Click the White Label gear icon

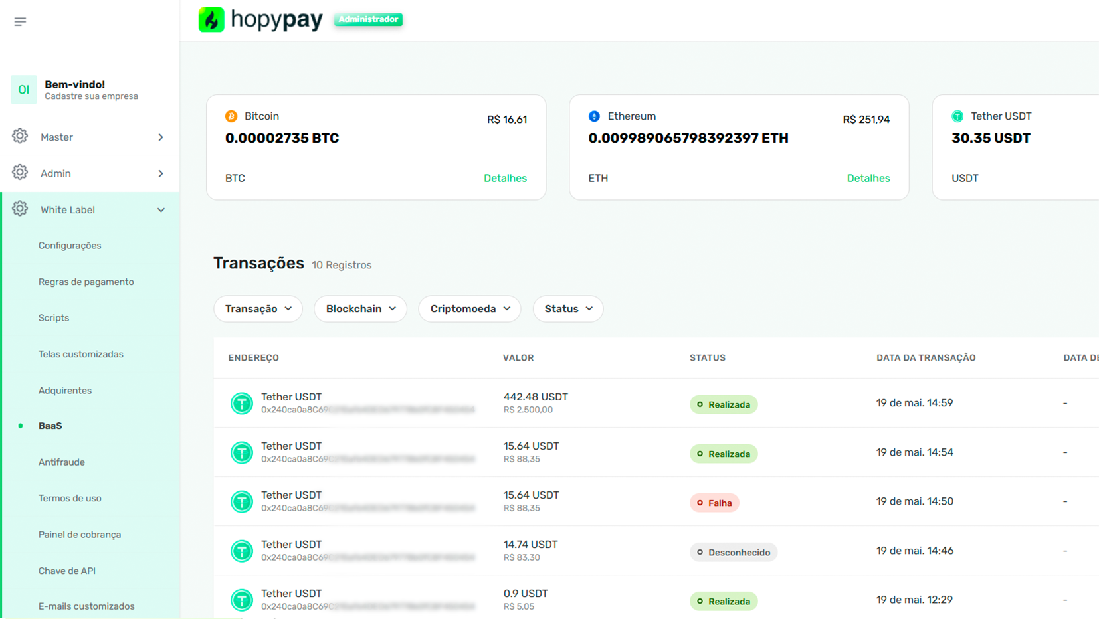point(20,209)
